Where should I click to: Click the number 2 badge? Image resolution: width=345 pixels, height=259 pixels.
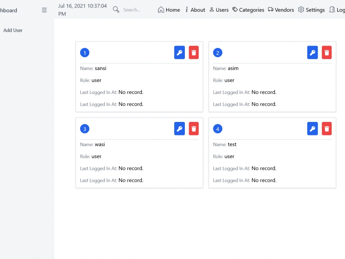pyautogui.click(x=218, y=53)
